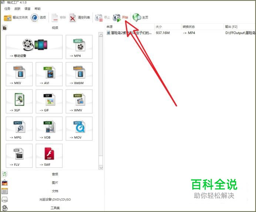Screen dimensions: 256x212
Task: Clear the task list with 清空列表
Action: [x=80, y=17]
